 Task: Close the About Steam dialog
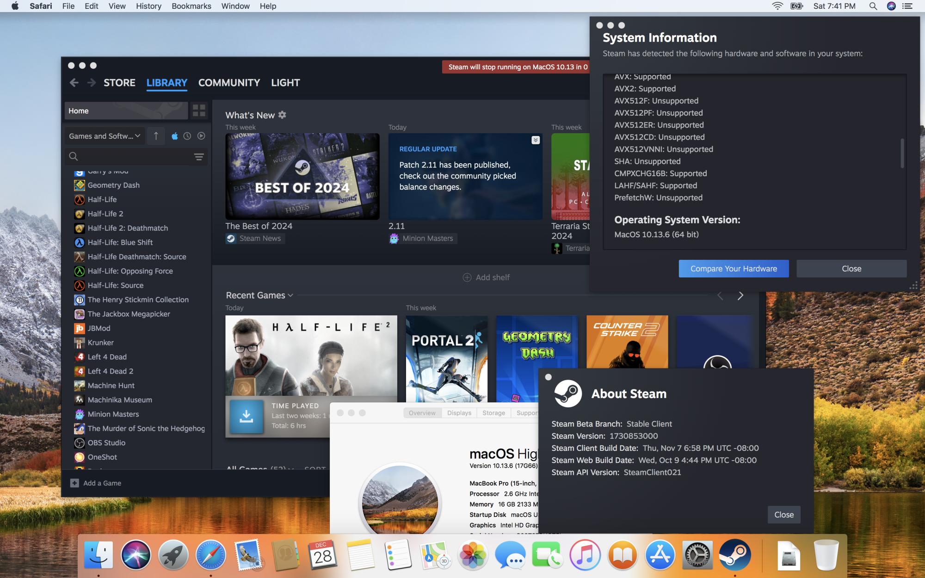pyautogui.click(x=784, y=515)
